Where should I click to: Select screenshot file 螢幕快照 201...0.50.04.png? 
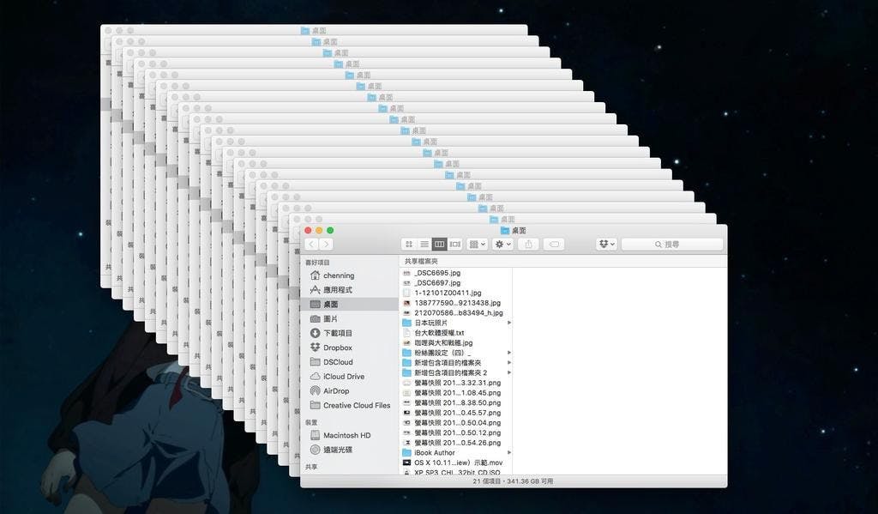pos(456,423)
